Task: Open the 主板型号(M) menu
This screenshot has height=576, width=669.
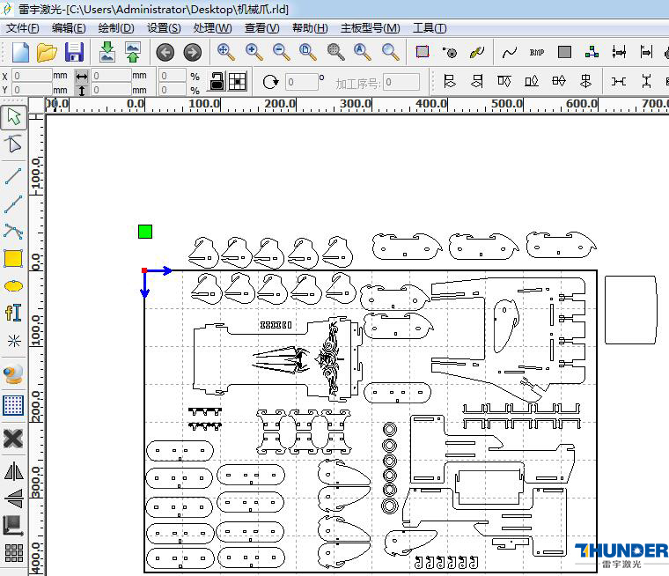Action: [x=371, y=28]
